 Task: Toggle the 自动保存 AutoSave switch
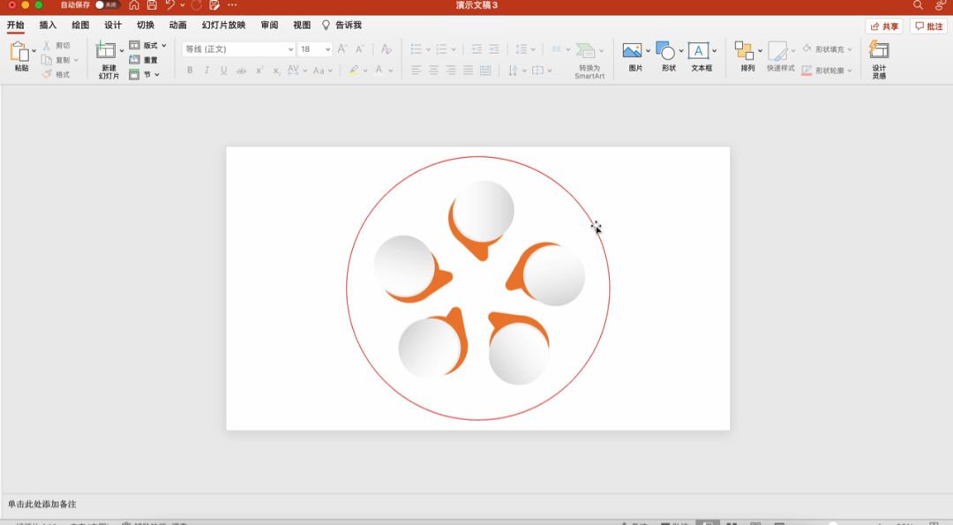tap(107, 5)
